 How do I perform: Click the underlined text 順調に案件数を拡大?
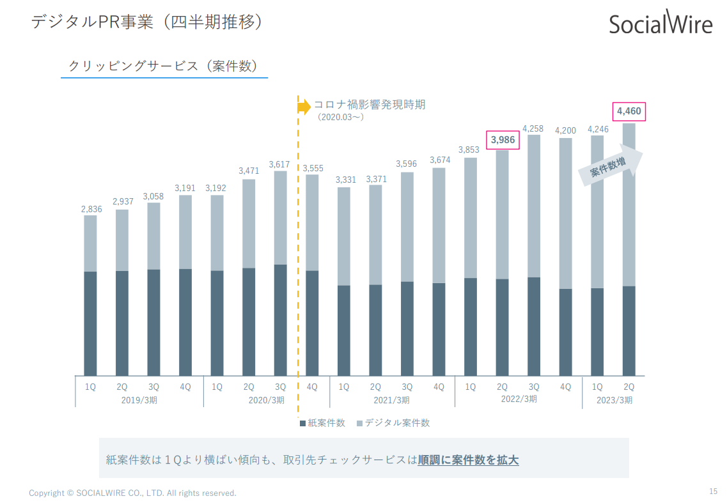(x=468, y=460)
